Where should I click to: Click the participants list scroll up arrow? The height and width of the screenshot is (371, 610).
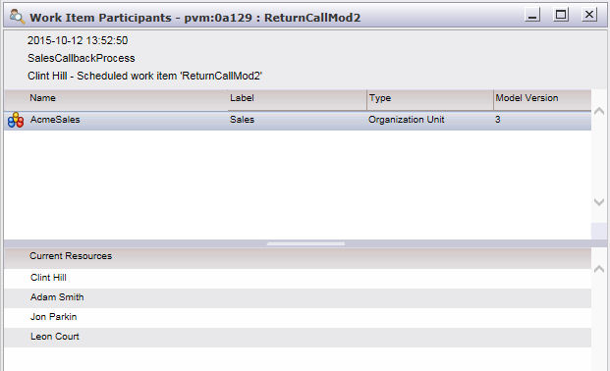tap(599, 111)
